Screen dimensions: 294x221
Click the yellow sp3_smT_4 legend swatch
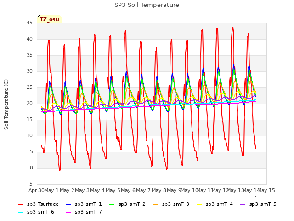pos(199,204)
